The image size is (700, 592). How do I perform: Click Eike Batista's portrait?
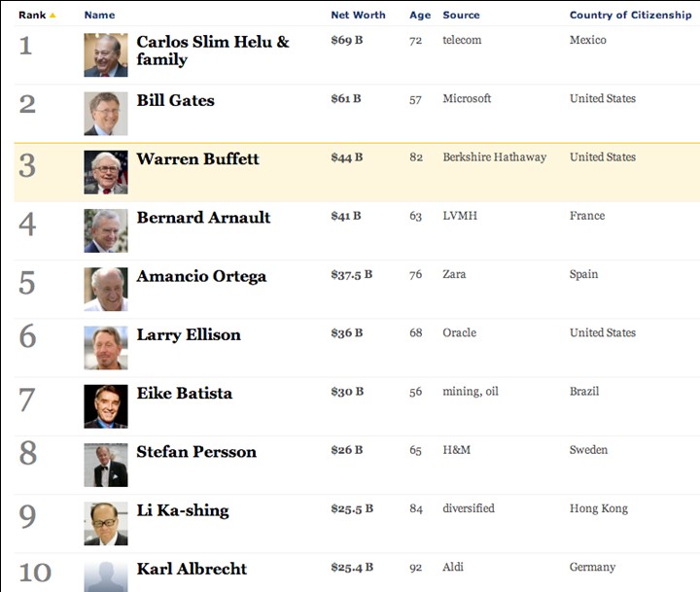point(105,406)
